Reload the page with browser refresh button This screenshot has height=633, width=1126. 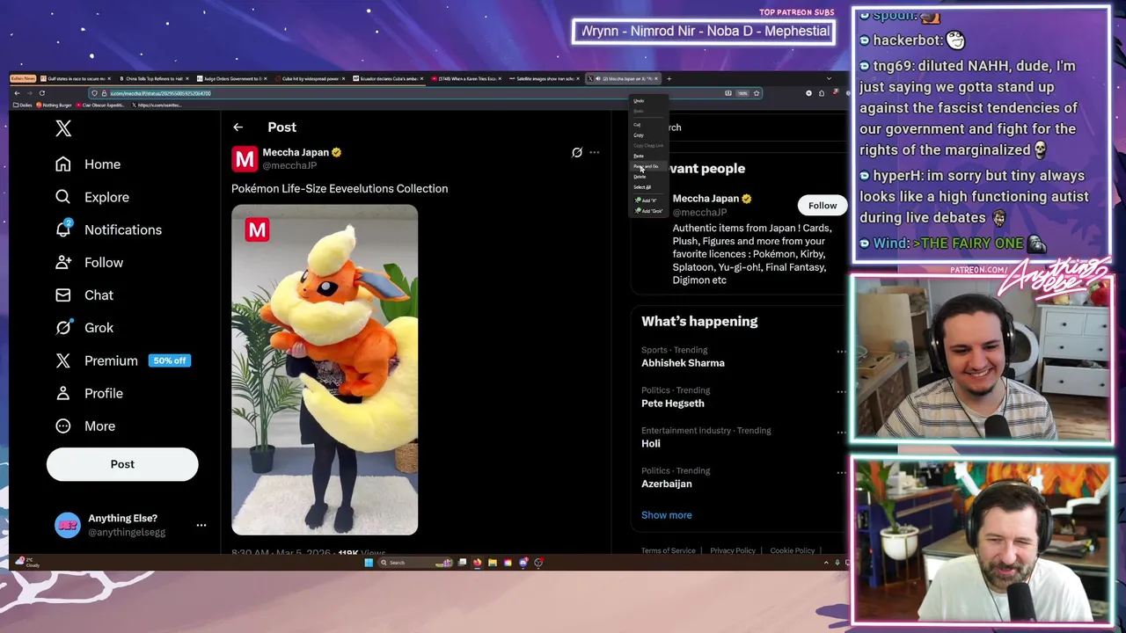tap(41, 93)
